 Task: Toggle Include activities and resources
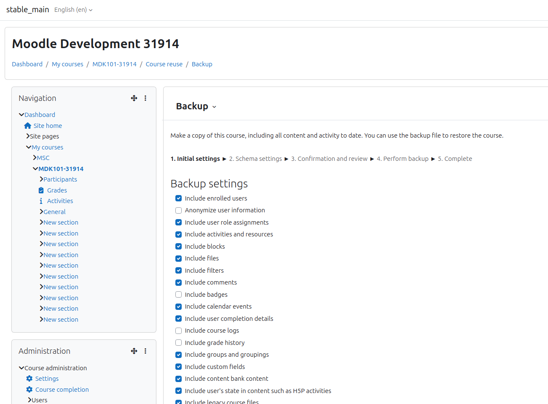click(x=179, y=234)
